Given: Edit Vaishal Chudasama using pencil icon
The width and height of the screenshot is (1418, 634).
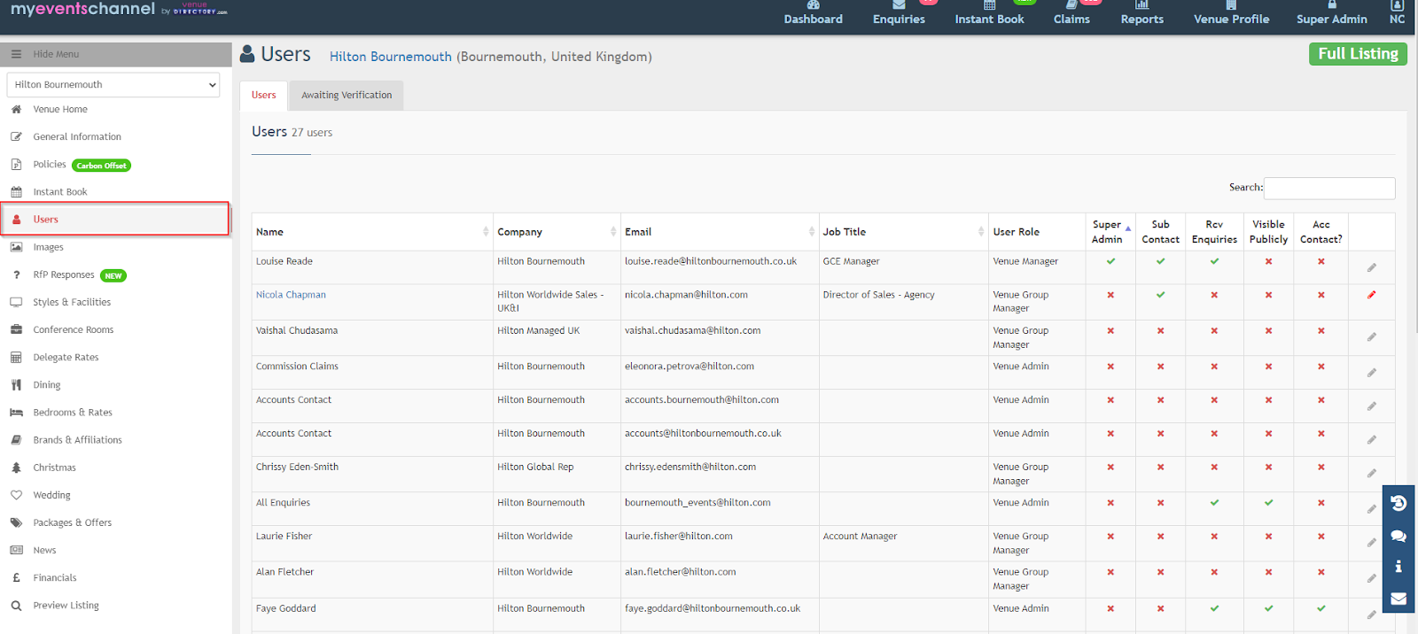Looking at the screenshot, I should point(1371,336).
